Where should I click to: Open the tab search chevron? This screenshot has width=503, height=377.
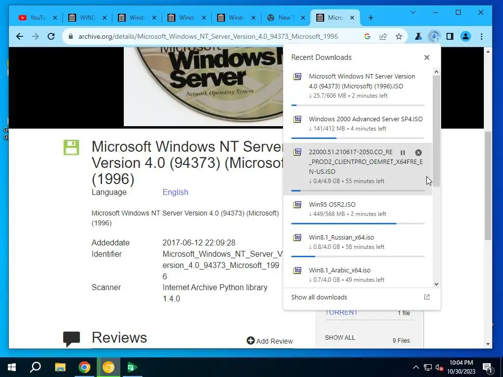pos(413,12)
